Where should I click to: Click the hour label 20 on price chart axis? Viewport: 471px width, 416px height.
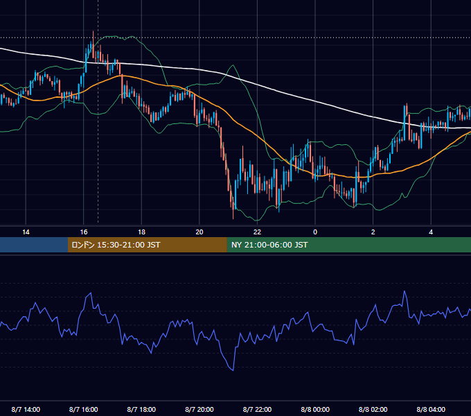pos(199,232)
